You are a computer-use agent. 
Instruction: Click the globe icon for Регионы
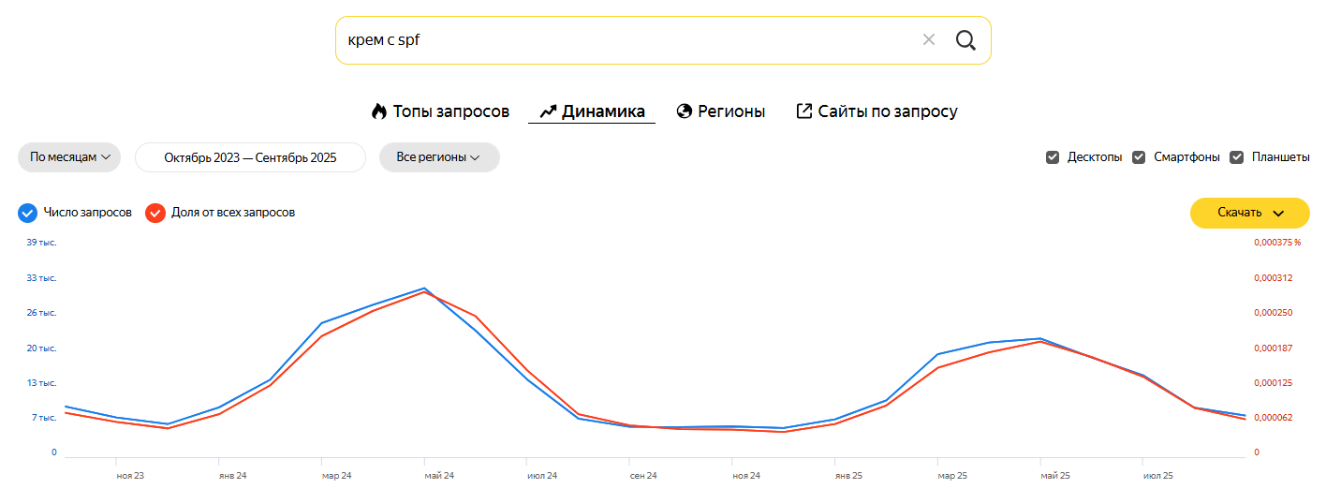coord(684,111)
